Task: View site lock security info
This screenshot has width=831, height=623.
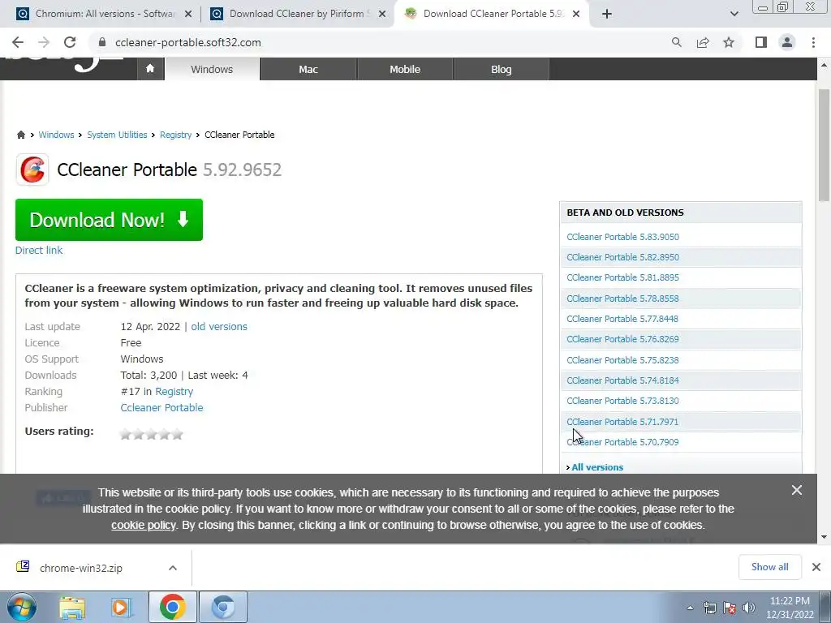Action: [103, 42]
